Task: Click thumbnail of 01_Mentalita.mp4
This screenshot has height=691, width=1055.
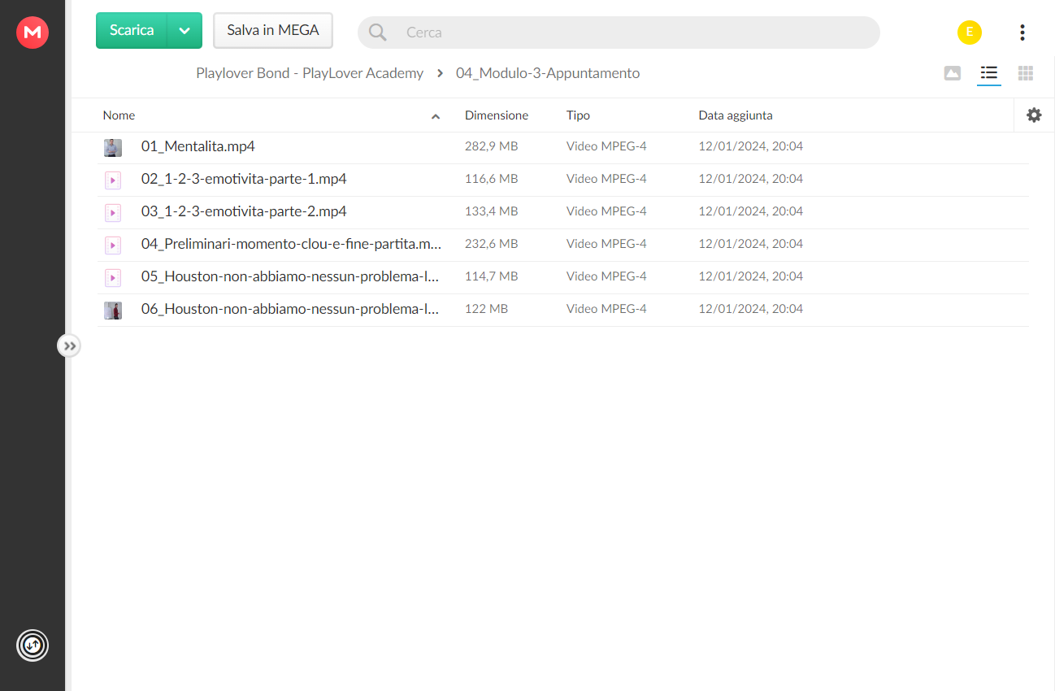Action: click(x=113, y=147)
